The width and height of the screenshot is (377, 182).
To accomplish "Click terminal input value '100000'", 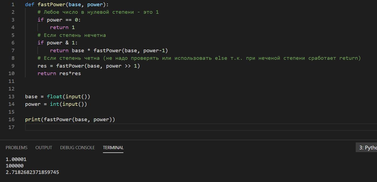I will pos(15,166).
